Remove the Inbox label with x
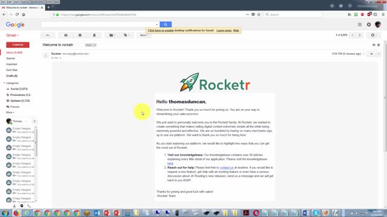387x217 pixels. tap(94, 45)
